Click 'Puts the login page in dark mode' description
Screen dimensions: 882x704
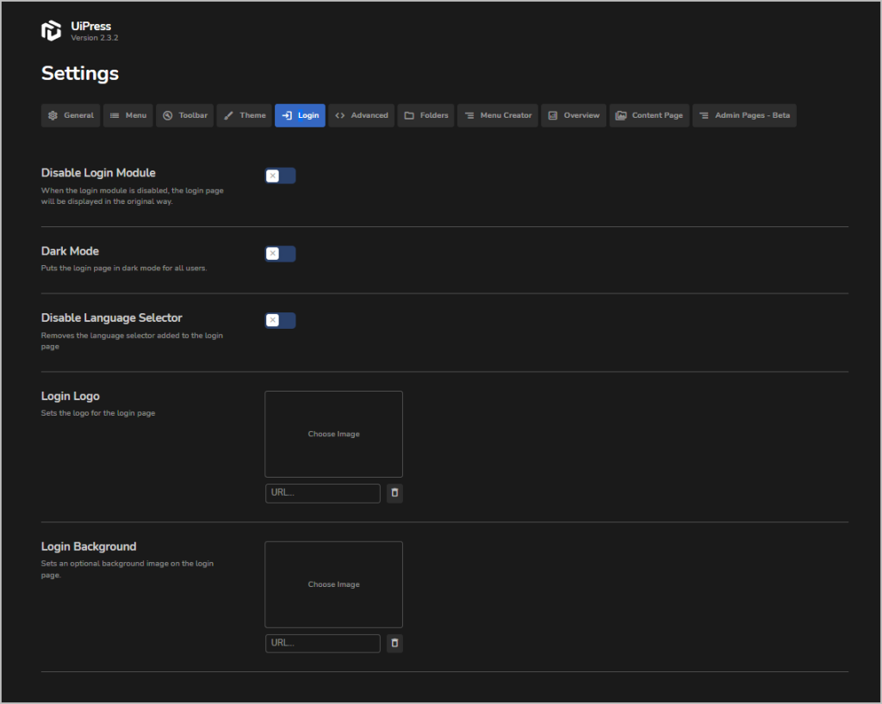pos(124,268)
